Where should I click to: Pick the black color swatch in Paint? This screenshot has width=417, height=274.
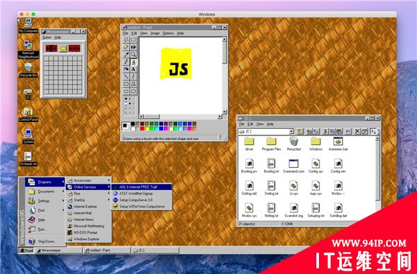coord(133,124)
